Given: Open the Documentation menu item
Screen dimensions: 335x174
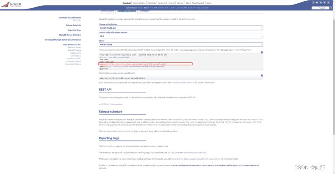Looking at the screenshot, I should coord(139,3).
